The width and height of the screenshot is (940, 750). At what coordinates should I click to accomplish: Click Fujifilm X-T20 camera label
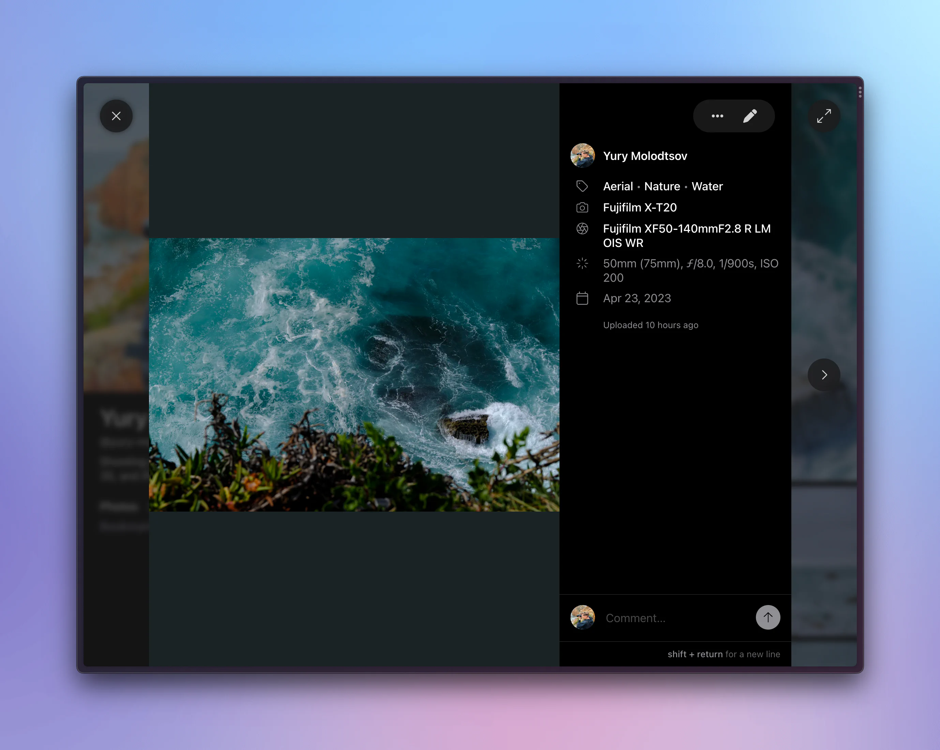(x=640, y=208)
